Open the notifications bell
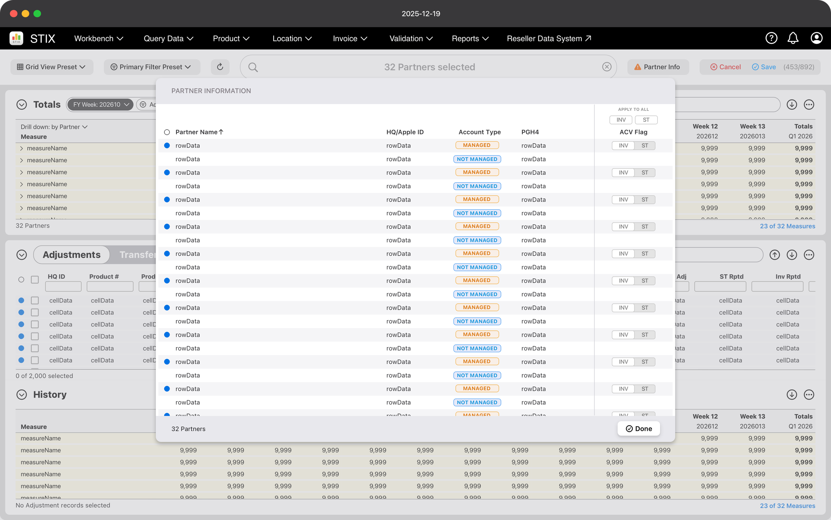The width and height of the screenshot is (831, 520). click(x=793, y=38)
